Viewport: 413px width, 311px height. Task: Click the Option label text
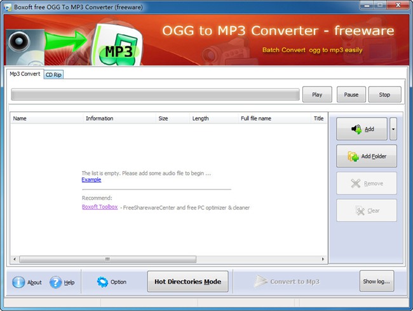click(118, 282)
